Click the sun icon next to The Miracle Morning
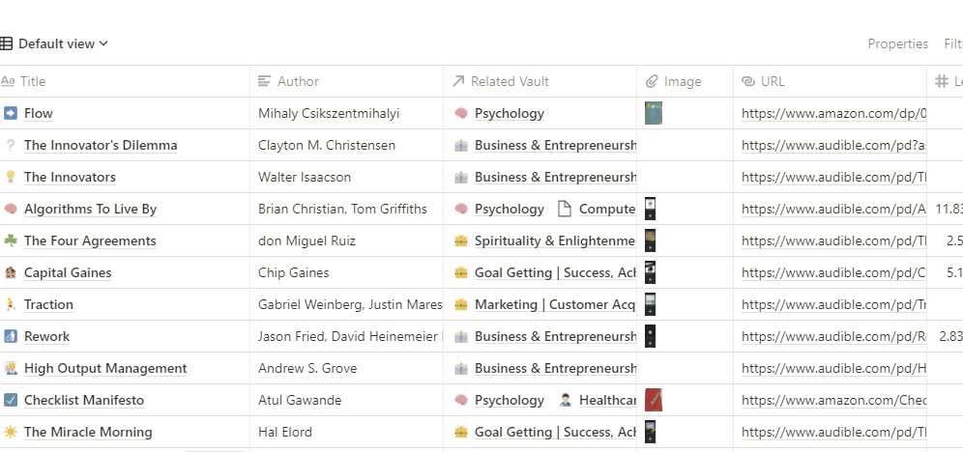The image size is (963, 452). [x=11, y=432]
